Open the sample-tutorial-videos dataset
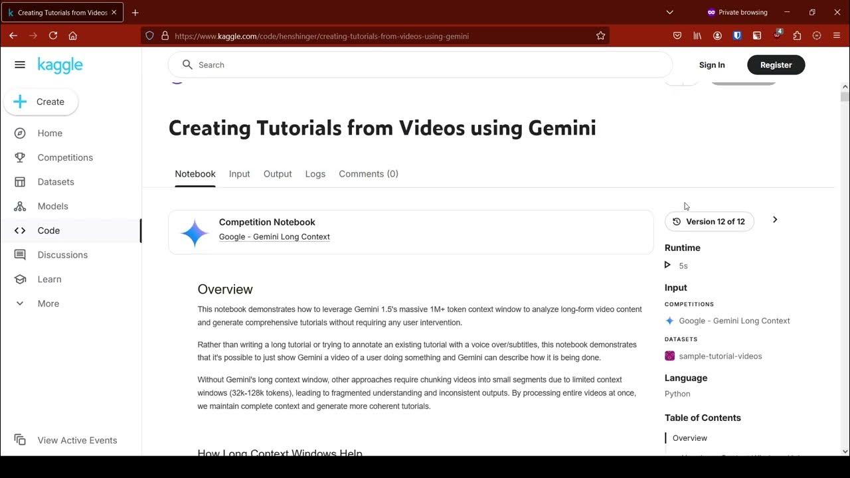The width and height of the screenshot is (850, 478). click(x=720, y=356)
